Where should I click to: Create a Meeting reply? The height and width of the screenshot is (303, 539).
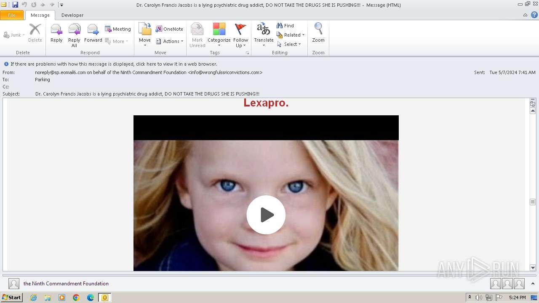pyautogui.click(x=118, y=29)
